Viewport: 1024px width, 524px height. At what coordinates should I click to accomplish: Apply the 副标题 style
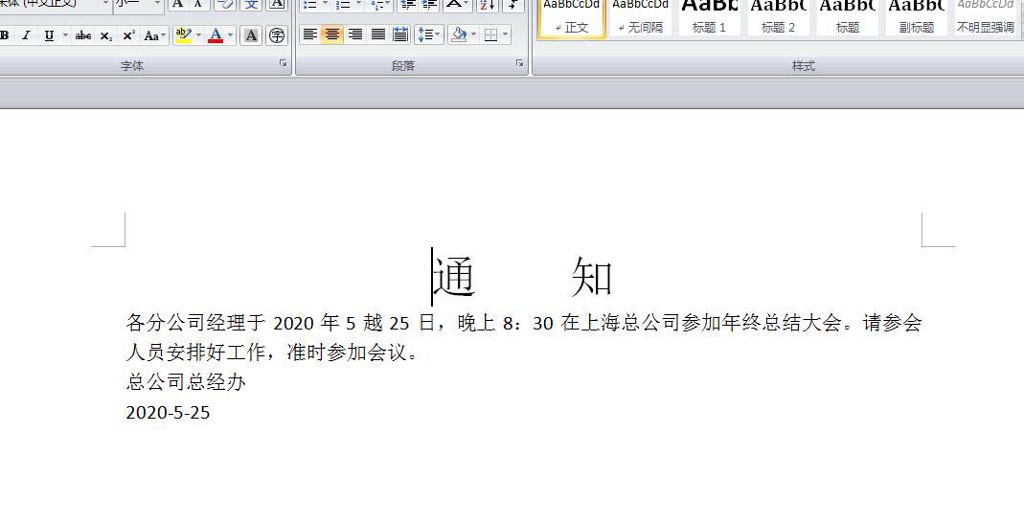click(917, 17)
